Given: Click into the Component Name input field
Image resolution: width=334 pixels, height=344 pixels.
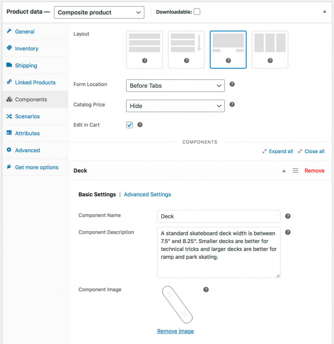Looking at the screenshot, I should [219, 216].
